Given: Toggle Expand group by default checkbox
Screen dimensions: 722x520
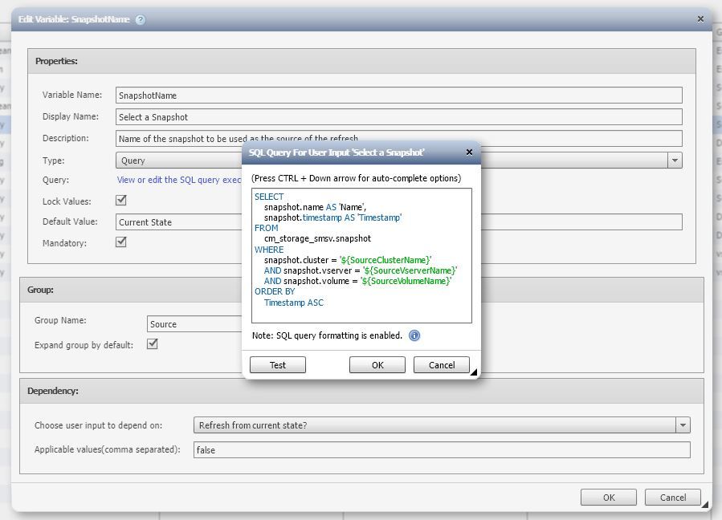Looking at the screenshot, I should pyautogui.click(x=153, y=343).
